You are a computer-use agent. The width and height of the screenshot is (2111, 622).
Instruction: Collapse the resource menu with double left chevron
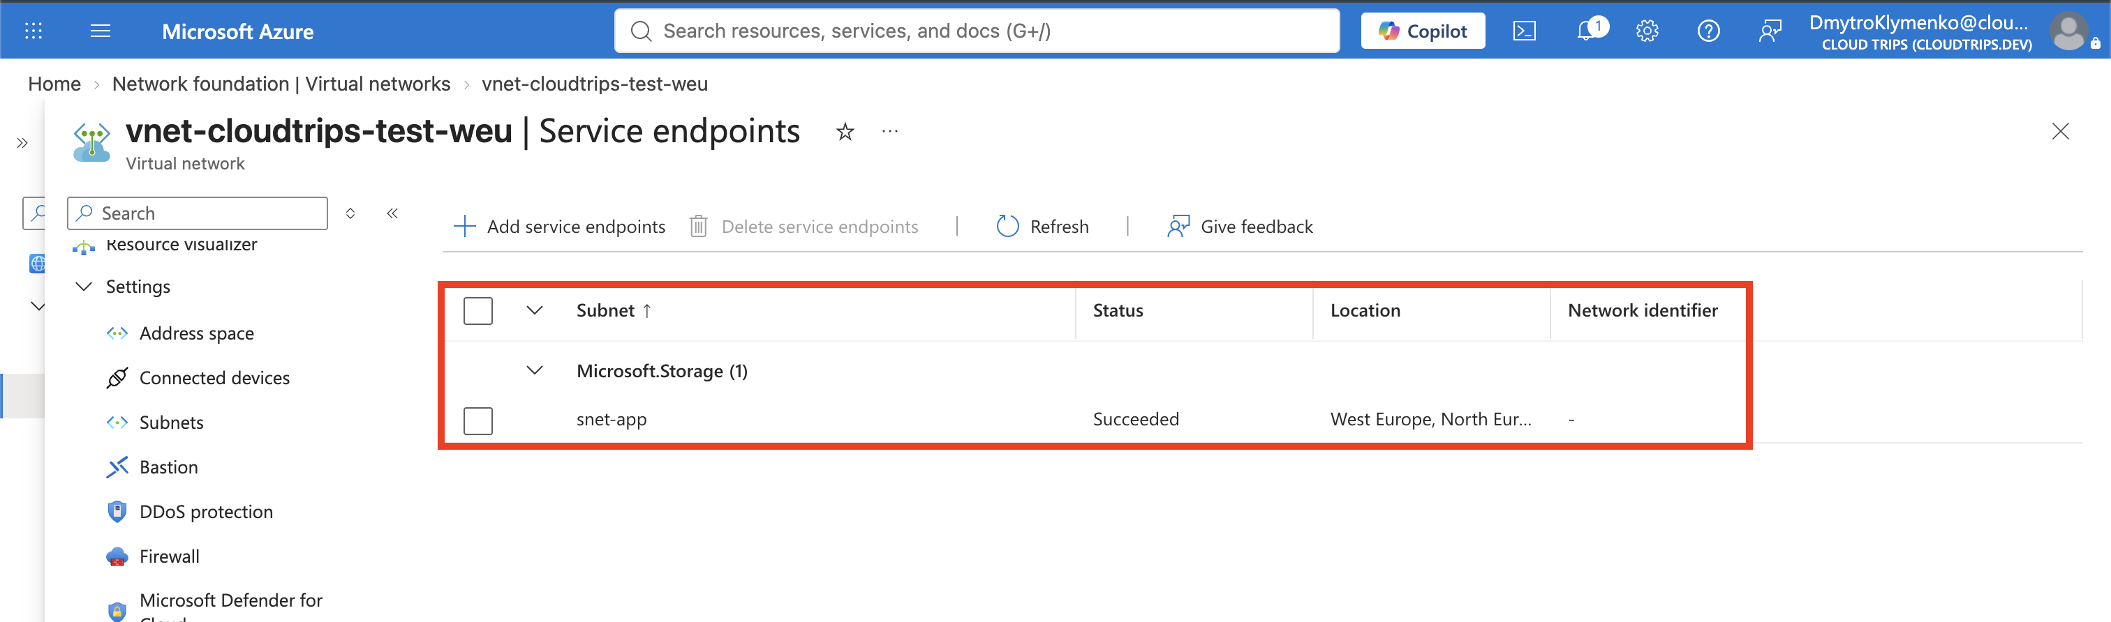click(x=392, y=213)
